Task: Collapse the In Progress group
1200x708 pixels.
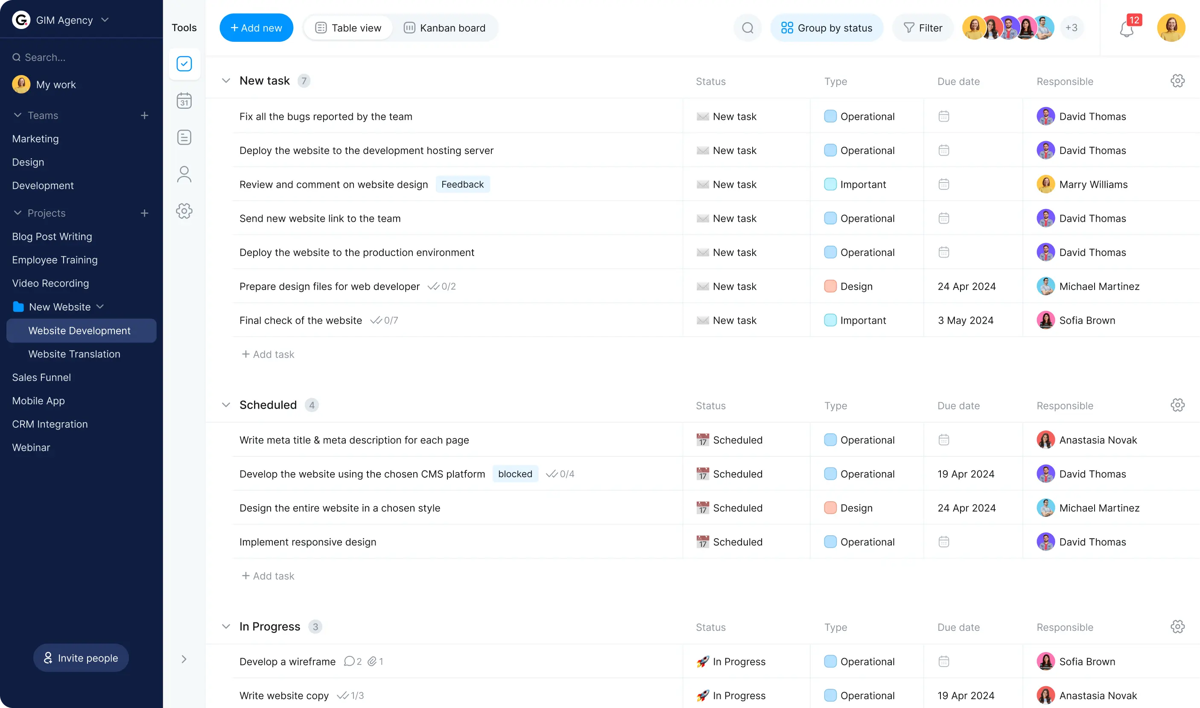Action: pos(226,627)
